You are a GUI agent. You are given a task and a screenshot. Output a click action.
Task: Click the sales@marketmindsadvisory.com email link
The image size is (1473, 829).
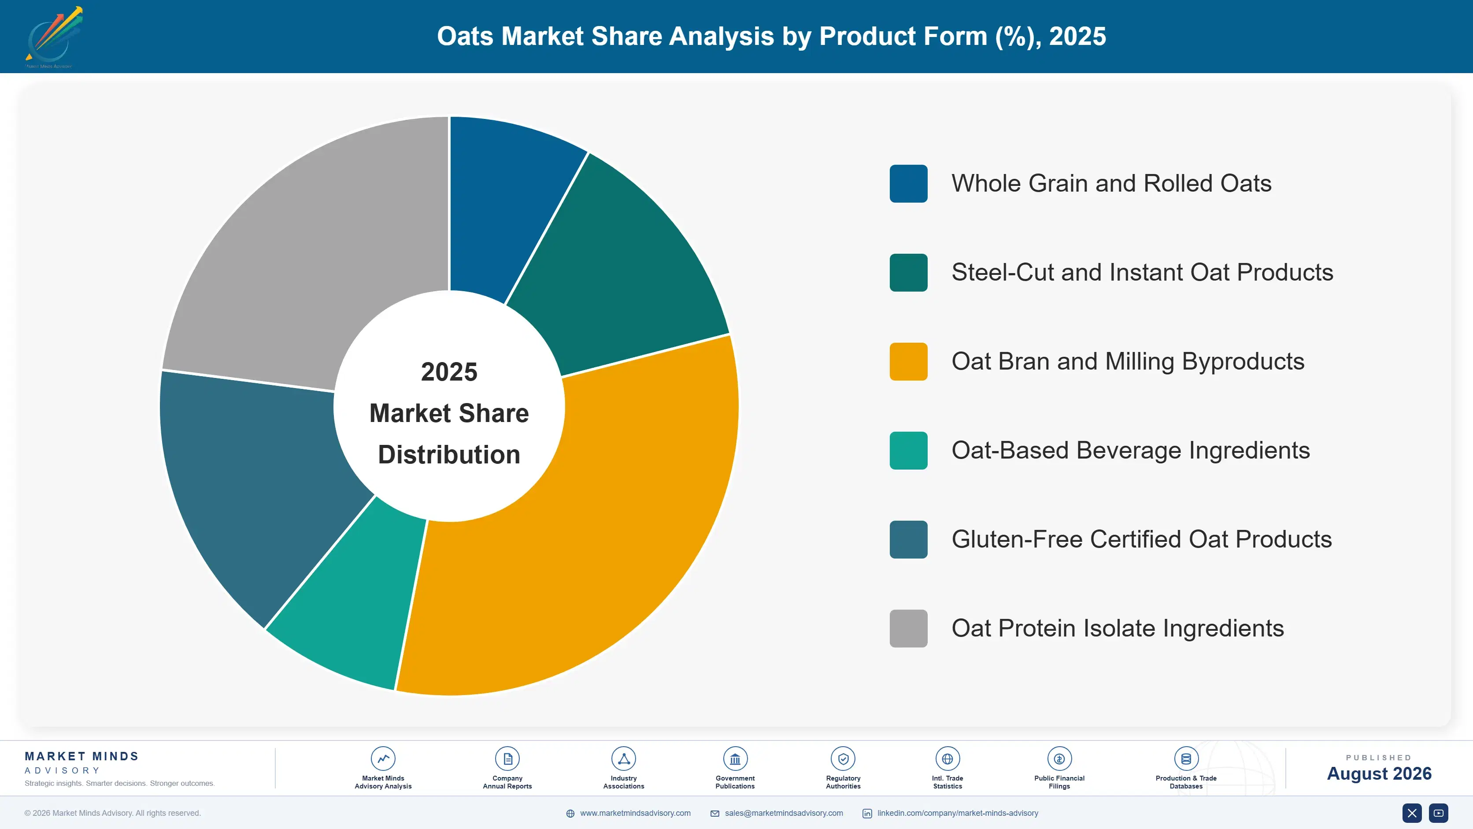784,813
